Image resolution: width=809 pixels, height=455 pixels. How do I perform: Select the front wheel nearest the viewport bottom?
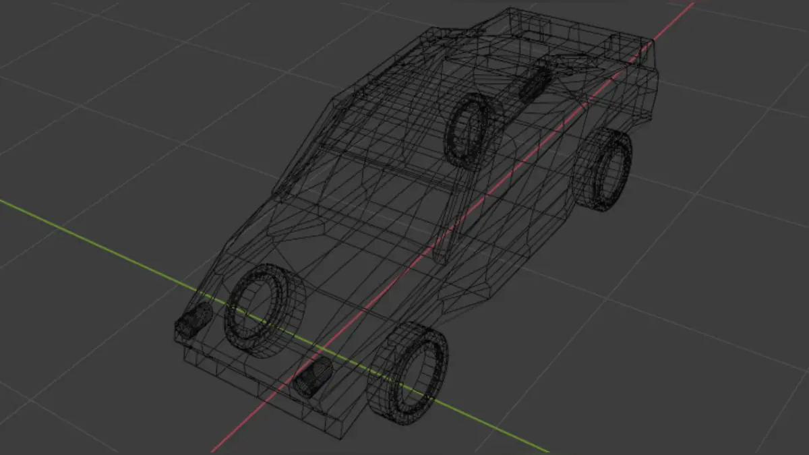[407, 373]
